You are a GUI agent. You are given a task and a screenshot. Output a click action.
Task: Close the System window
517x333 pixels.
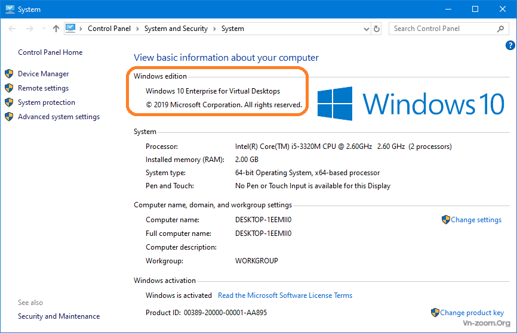[x=503, y=9]
